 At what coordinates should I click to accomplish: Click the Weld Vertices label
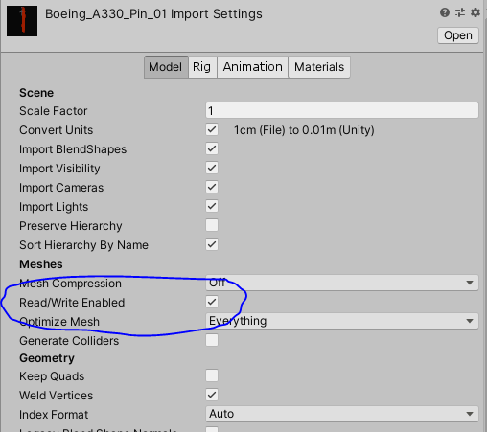[57, 396]
